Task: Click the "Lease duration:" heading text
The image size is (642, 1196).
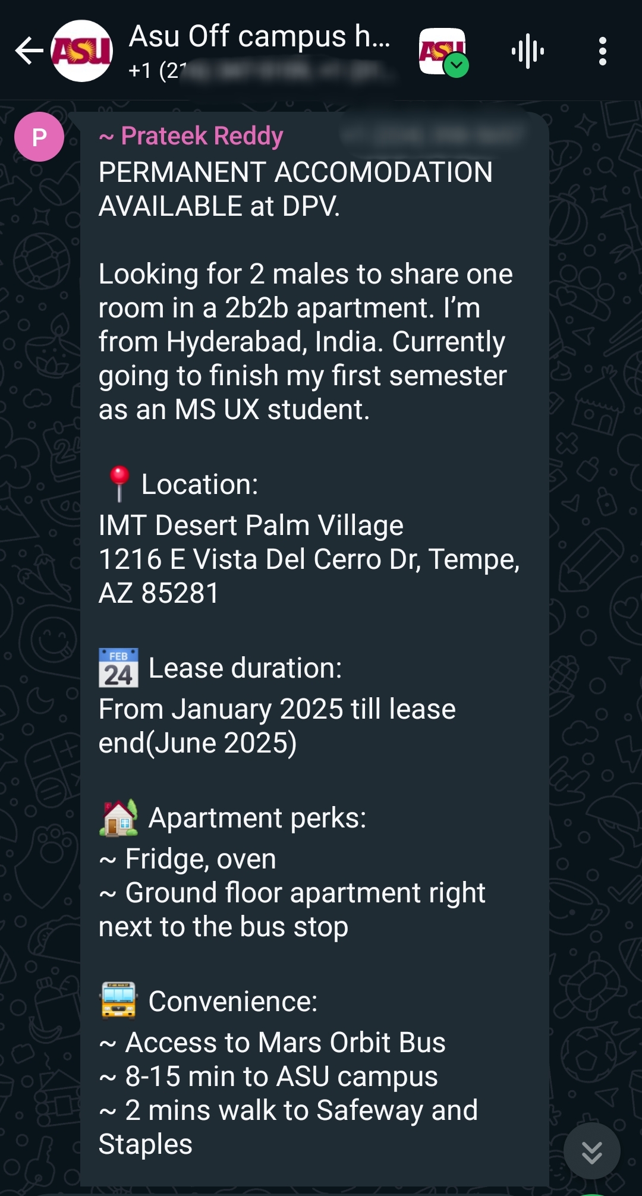Action: (x=245, y=668)
